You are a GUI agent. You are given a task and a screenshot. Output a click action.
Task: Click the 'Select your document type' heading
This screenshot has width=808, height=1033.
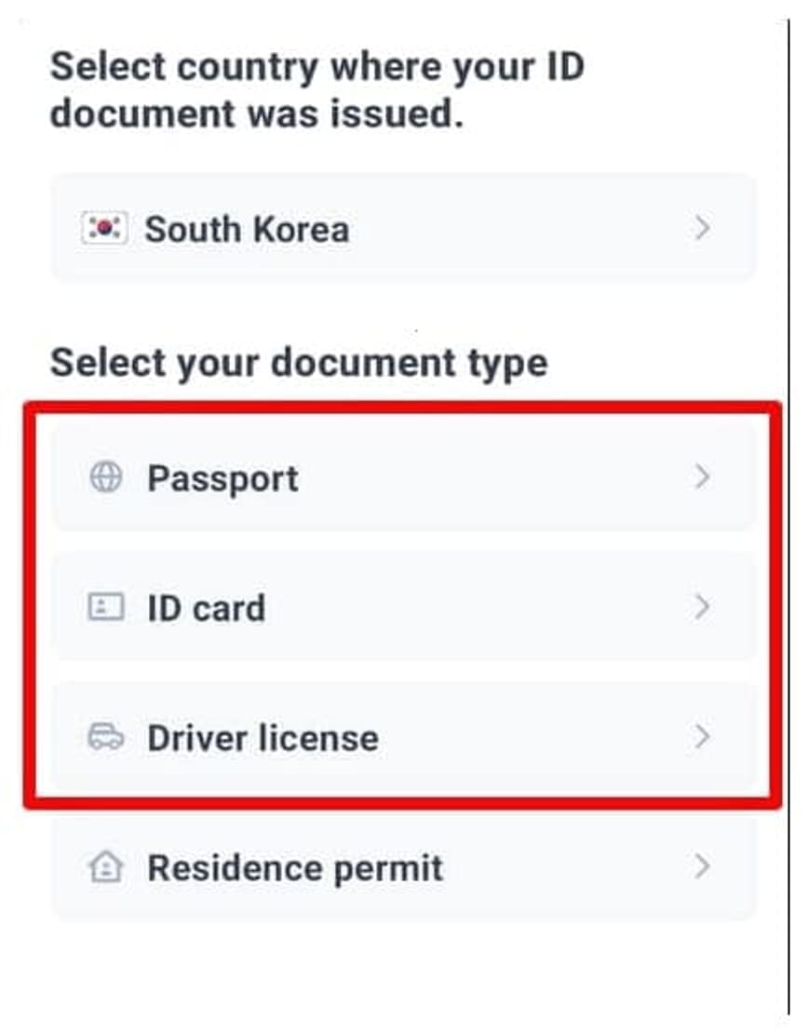coord(298,363)
